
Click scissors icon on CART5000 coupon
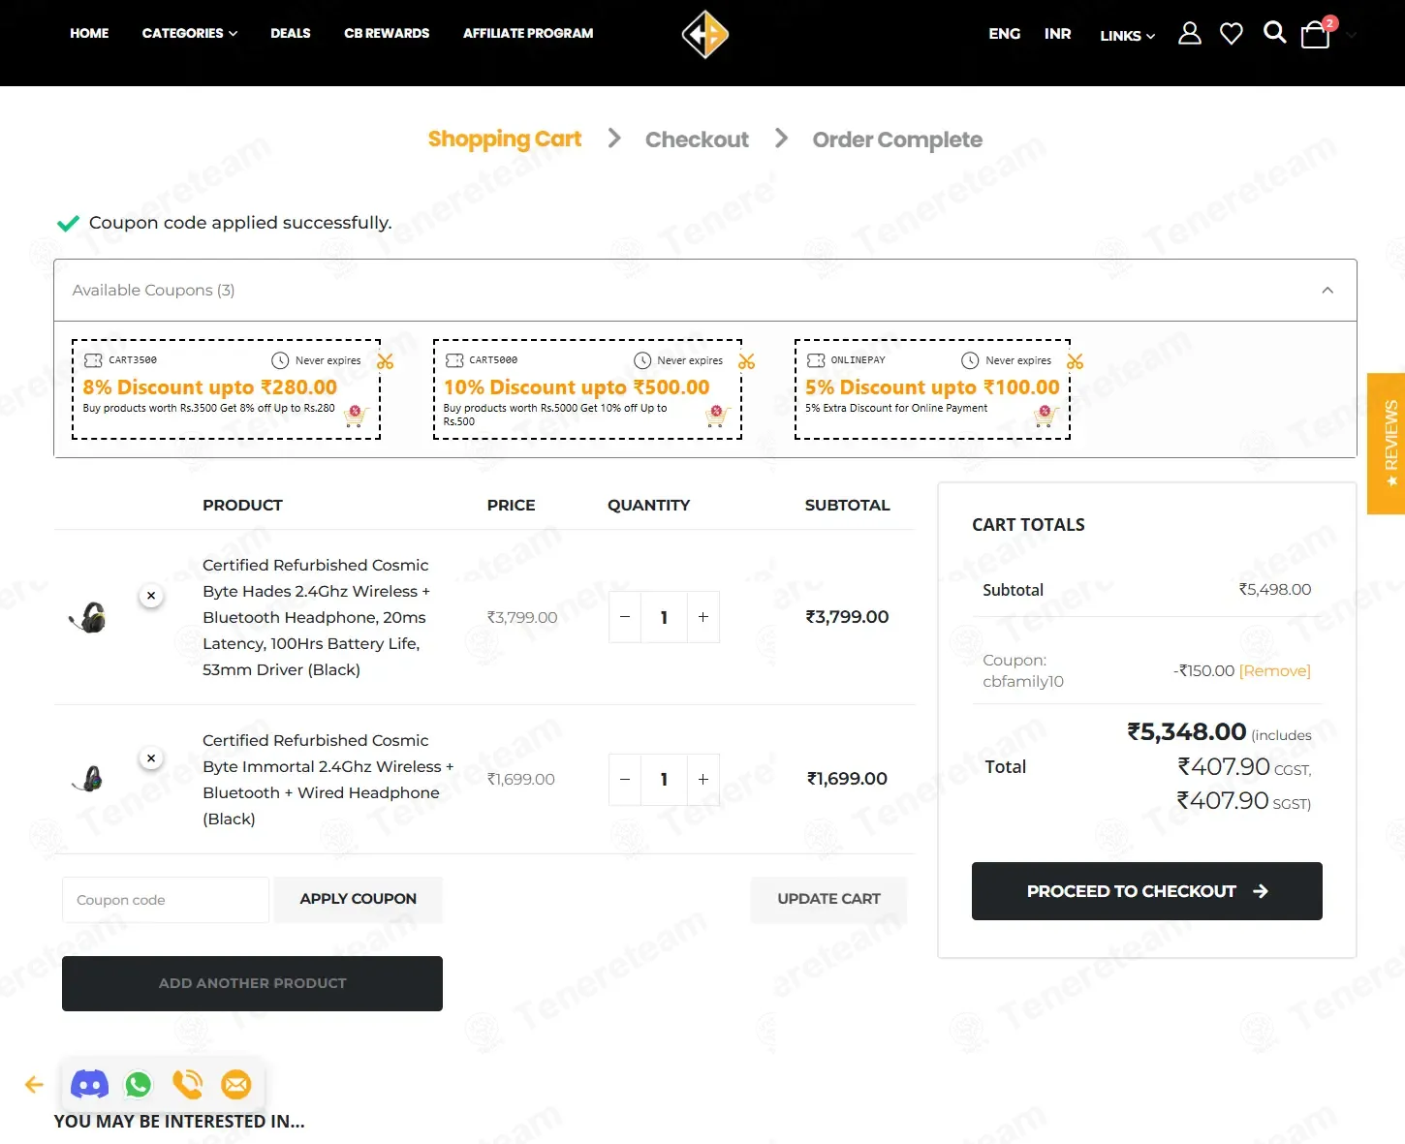click(746, 361)
